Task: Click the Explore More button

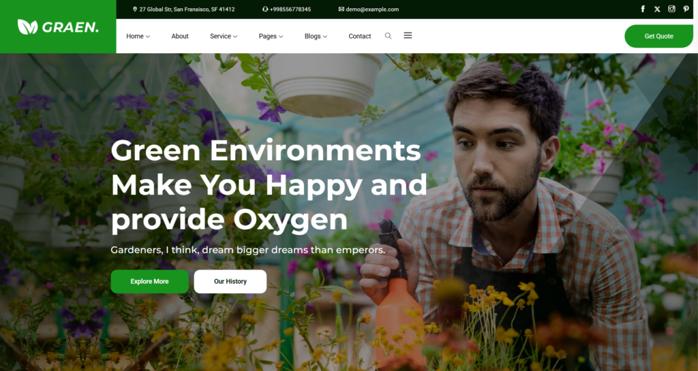Action: tap(149, 281)
